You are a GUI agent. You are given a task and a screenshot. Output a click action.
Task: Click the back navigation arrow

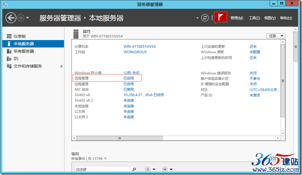pos(11,18)
